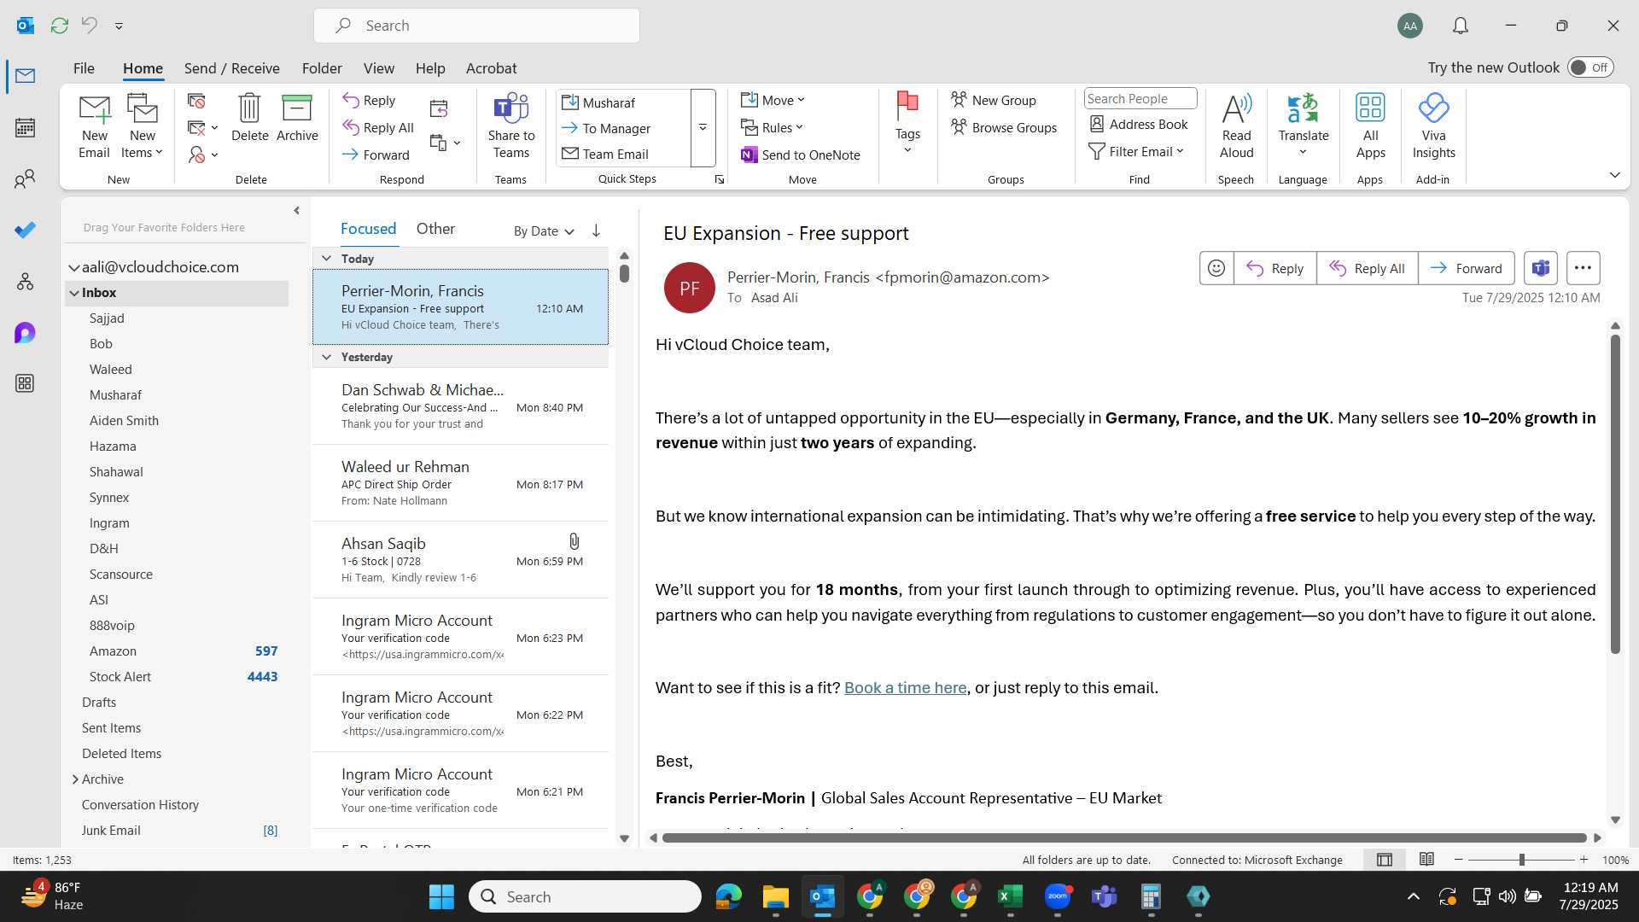Toggle Try the new Outlook switch
Screen dimensions: 1639x922
(1590, 67)
